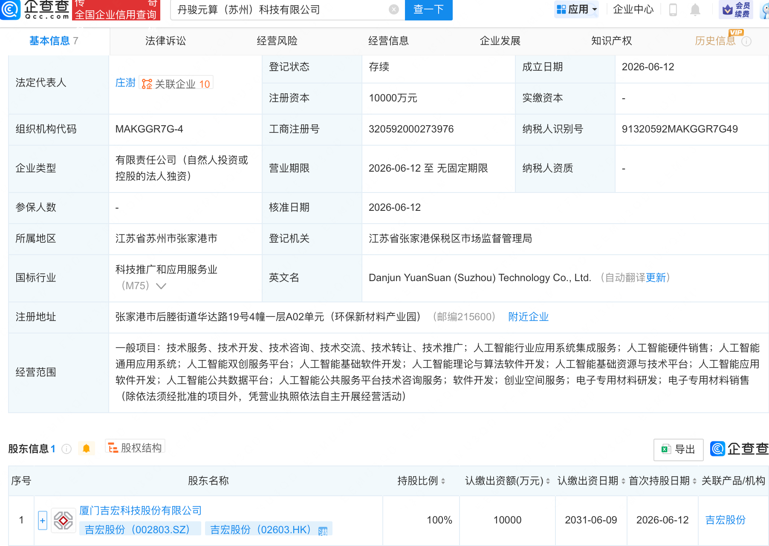Switch to the 企业发展 tab

click(500, 41)
